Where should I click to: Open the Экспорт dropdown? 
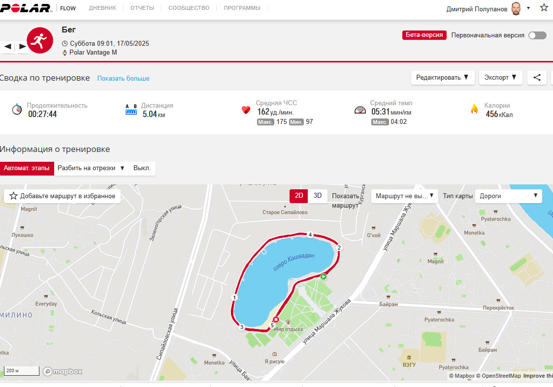click(x=500, y=78)
